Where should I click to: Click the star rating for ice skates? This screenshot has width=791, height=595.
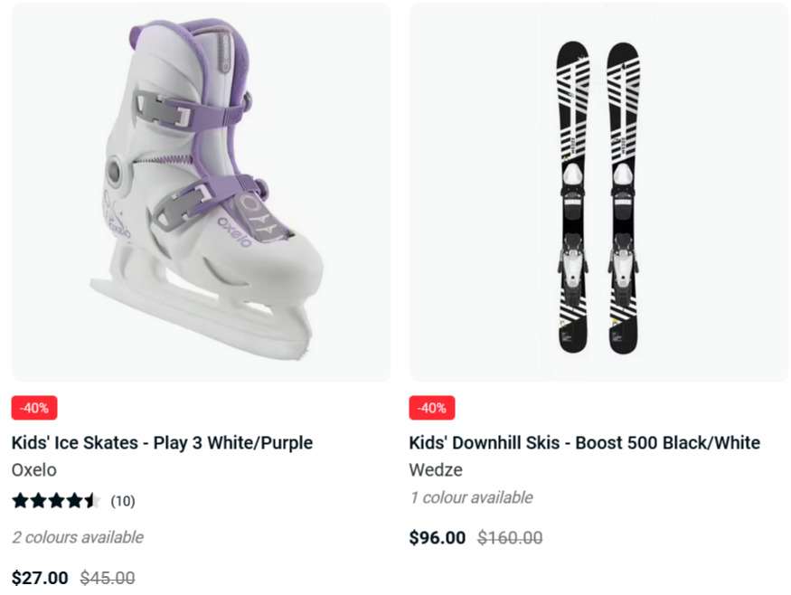coord(56,501)
